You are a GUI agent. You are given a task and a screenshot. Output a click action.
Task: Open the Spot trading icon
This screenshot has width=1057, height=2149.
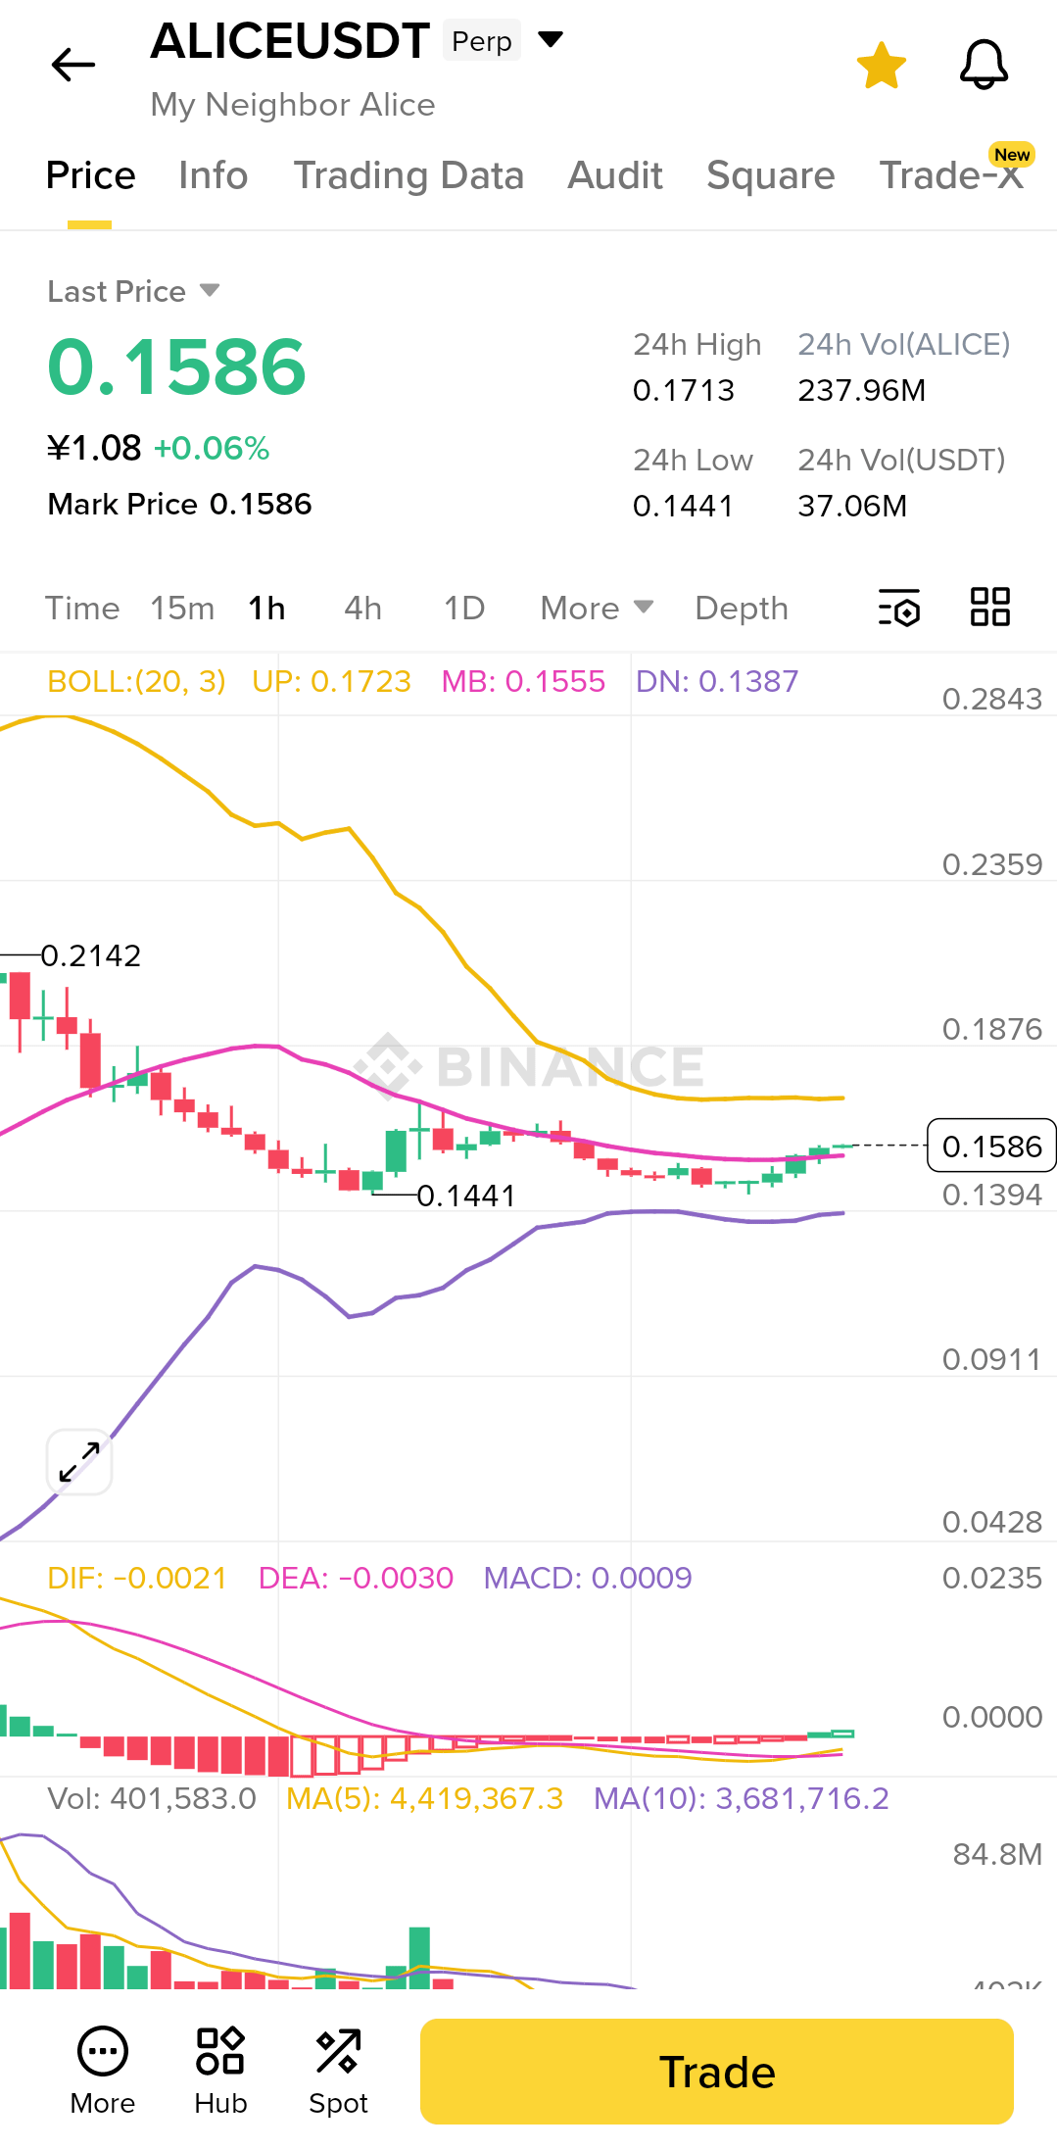pyautogui.click(x=338, y=2072)
